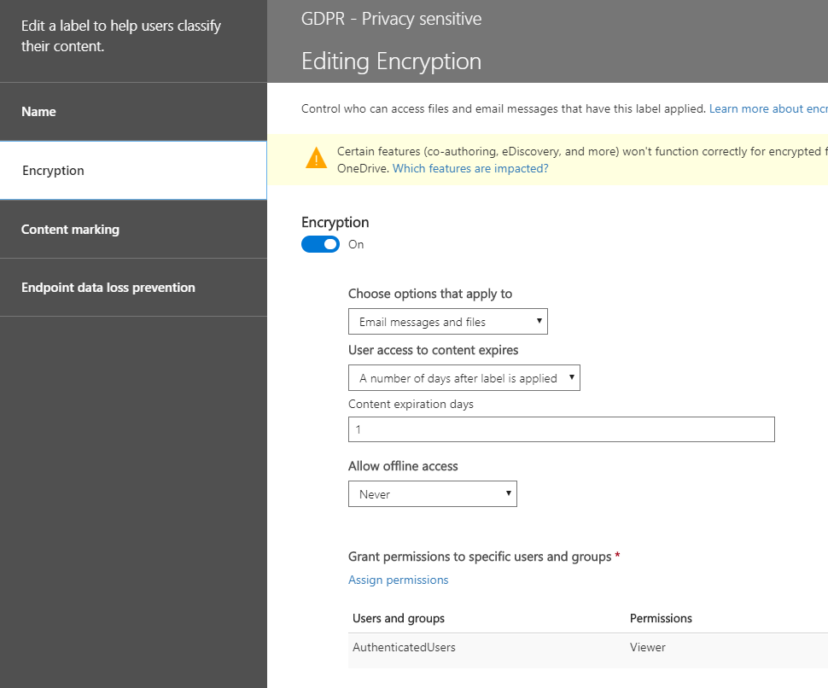Open 'Which features are impacted?' link
Viewport: 828px width, 688px height.
pos(470,168)
